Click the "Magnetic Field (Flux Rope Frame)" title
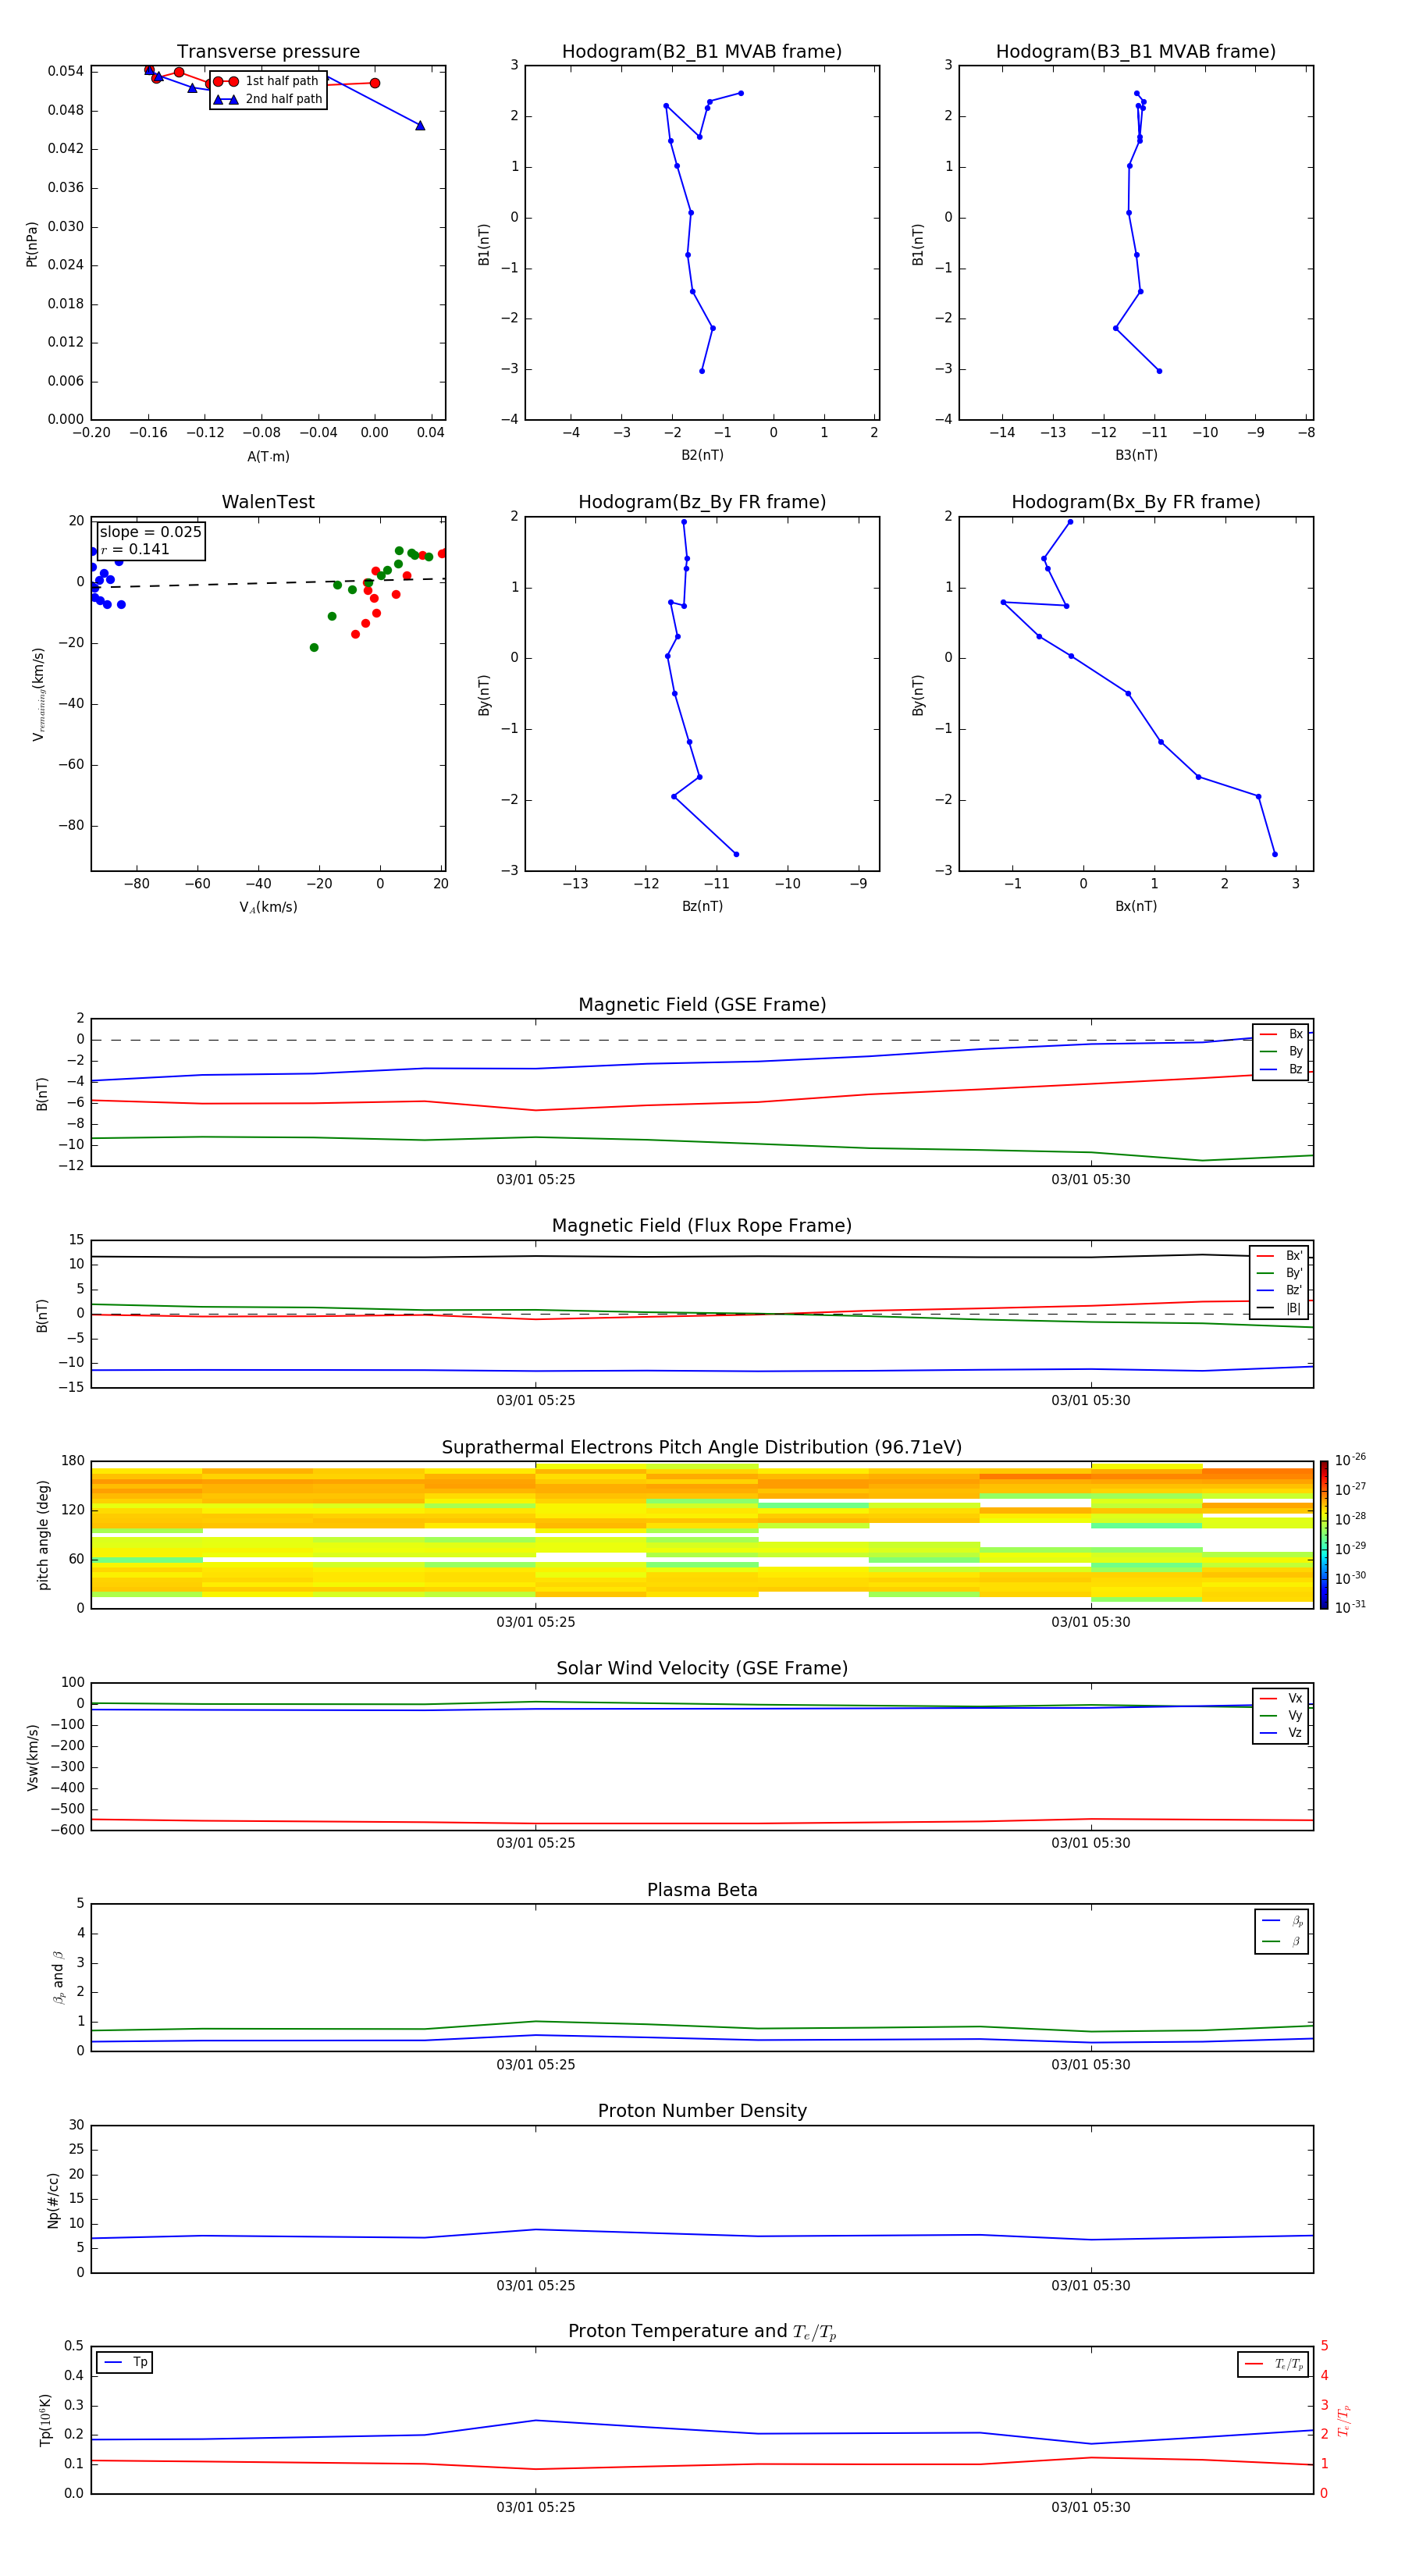This screenshot has height=2576, width=1405. pos(702,1226)
